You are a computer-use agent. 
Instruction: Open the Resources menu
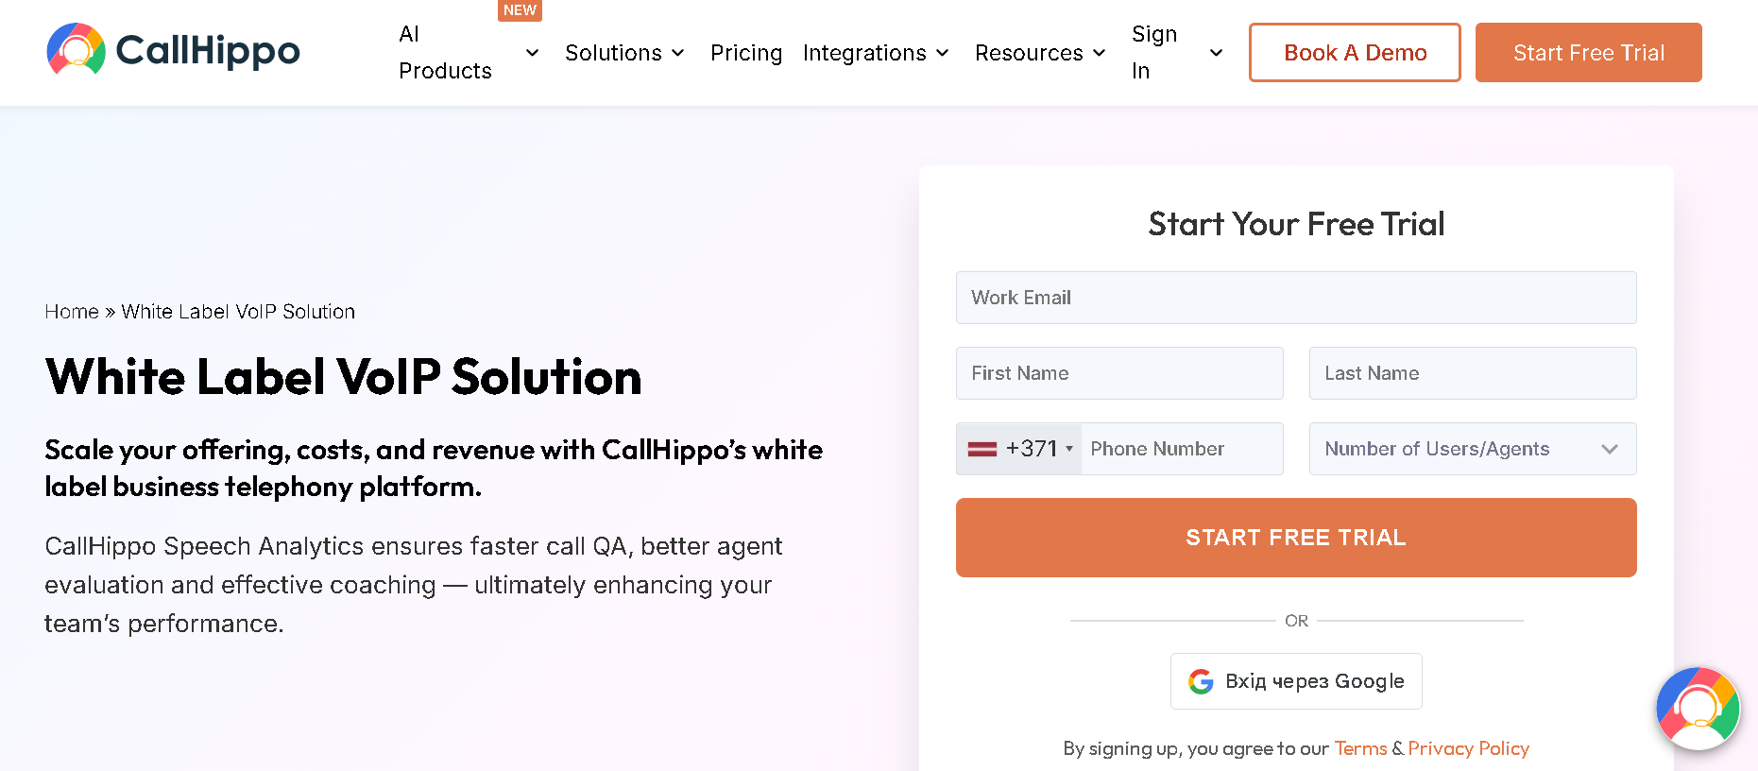click(x=1040, y=53)
